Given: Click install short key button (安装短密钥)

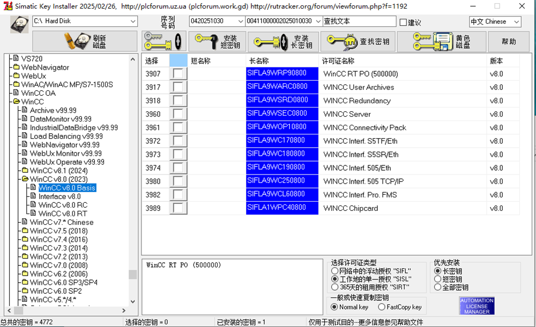Looking at the screenshot, I should tap(217, 41).
